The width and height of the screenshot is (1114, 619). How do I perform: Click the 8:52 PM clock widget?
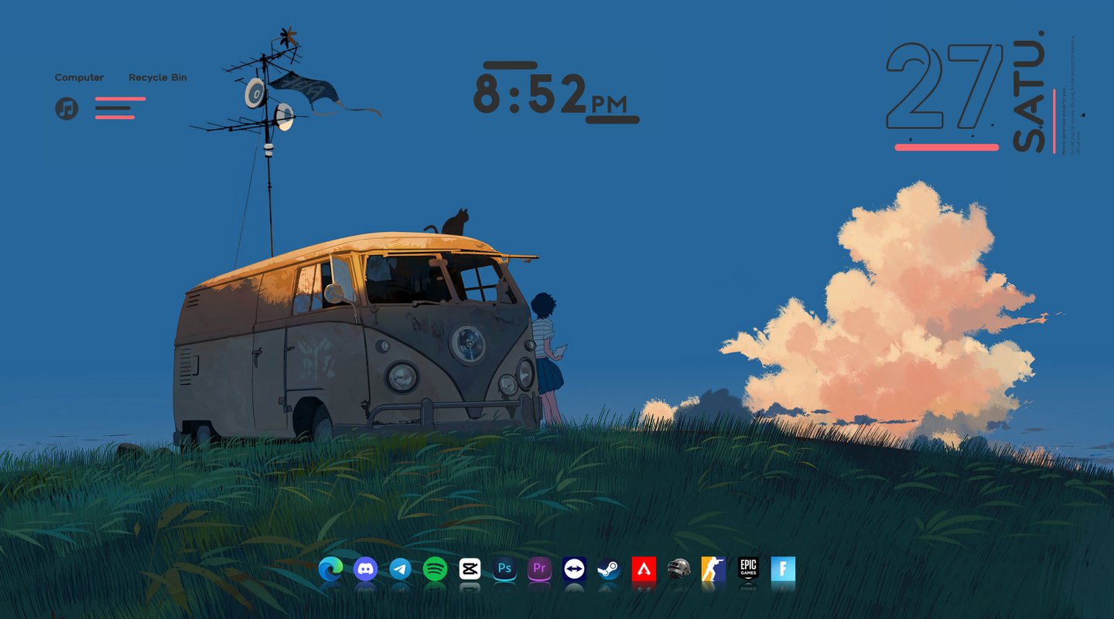tap(555, 93)
